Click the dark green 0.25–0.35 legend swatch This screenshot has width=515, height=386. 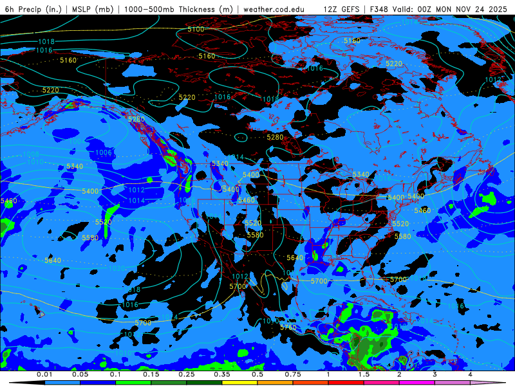click(204, 383)
